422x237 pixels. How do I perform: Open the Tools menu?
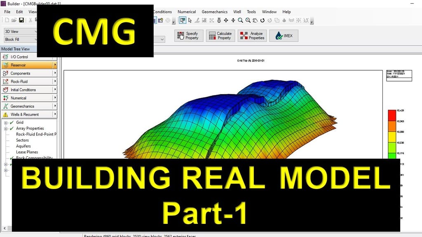pos(251,12)
